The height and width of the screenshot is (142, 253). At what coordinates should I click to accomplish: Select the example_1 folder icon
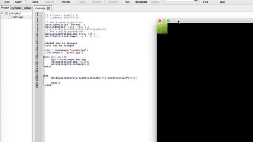(x=6, y=13)
